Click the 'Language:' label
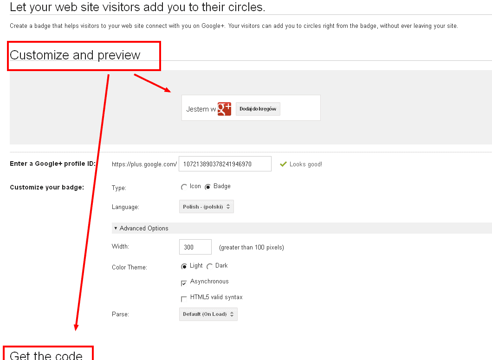This screenshot has width=492, height=360. [125, 207]
